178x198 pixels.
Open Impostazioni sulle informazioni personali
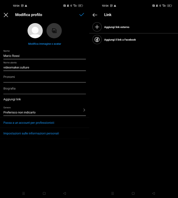click(31, 133)
